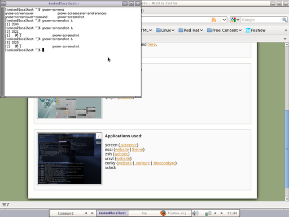Click the Firefox icon in the taskbar
This screenshot has width=289, height=217.
pos(163,213)
